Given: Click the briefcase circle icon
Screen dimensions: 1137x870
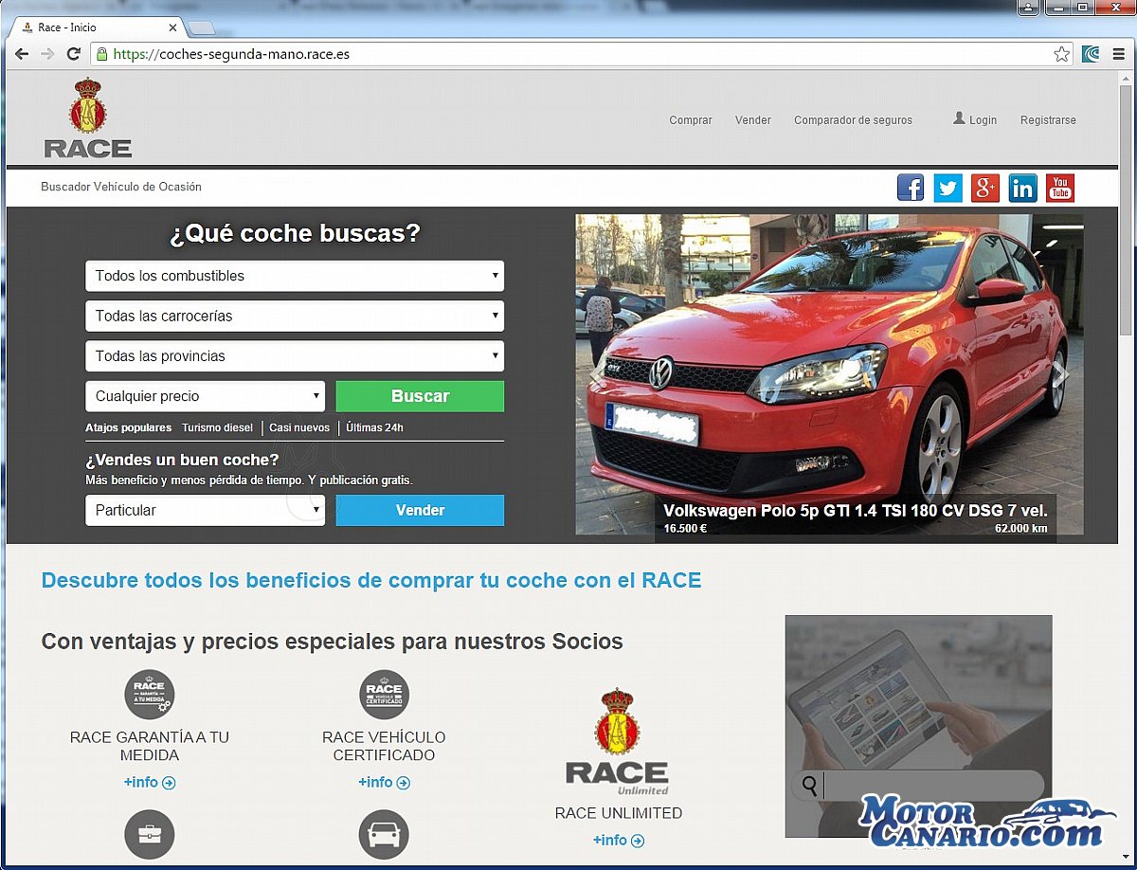Looking at the screenshot, I should (x=150, y=835).
